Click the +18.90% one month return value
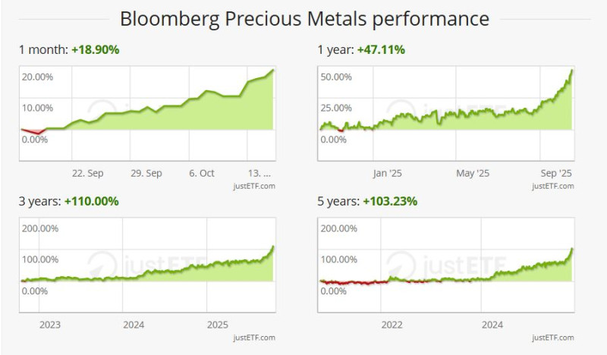 pyautogui.click(x=96, y=50)
